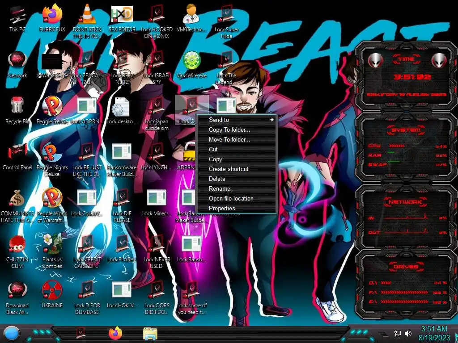Choose Delete from the context menu
The image size is (458, 343).
(x=237, y=179)
